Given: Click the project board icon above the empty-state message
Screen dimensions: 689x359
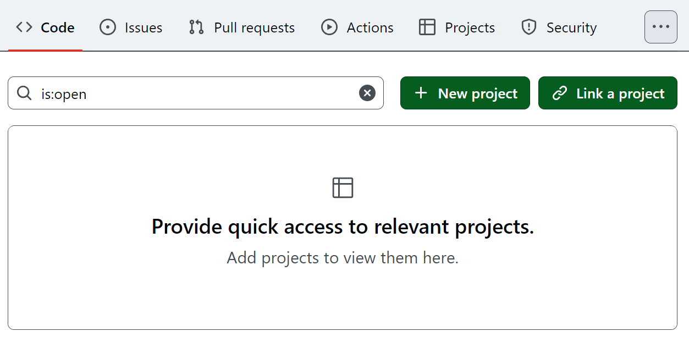Looking at the screenshot, I should pyautogui.click(x=343, y=187).
